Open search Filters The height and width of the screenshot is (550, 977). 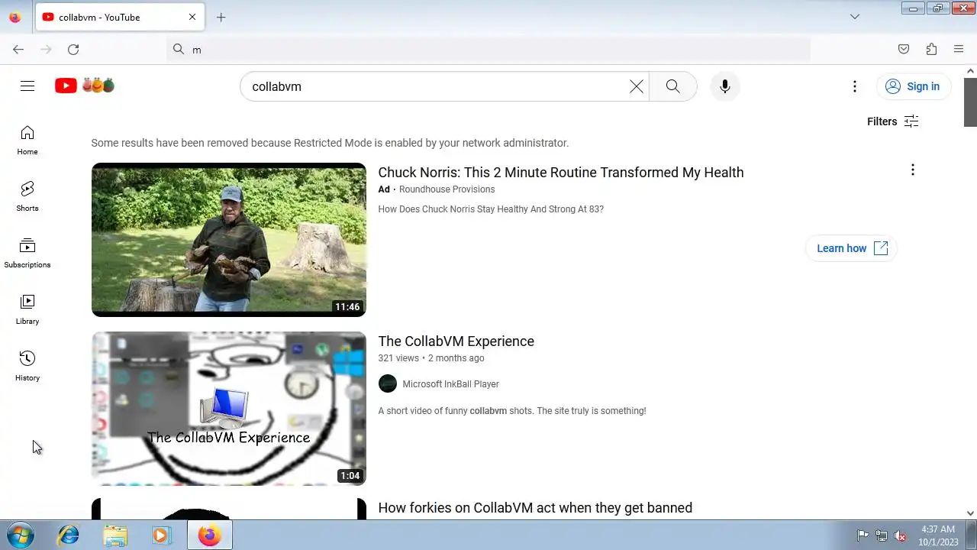pos(892,121)
